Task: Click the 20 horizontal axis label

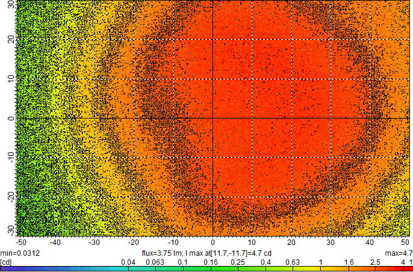Action: tap(291, 241)
